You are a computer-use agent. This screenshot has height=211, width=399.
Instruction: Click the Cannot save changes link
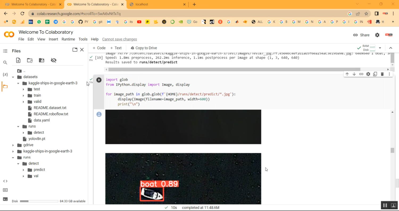click(119, 39)
